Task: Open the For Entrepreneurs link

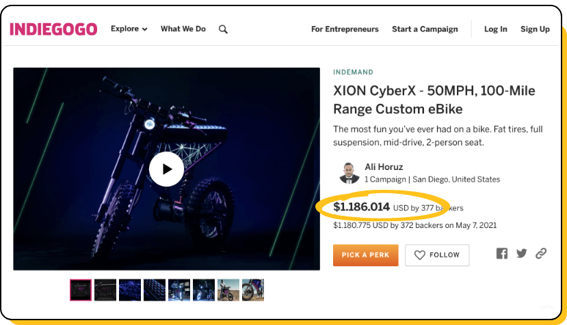Action: pyautogui.click(x=345, y=29)
